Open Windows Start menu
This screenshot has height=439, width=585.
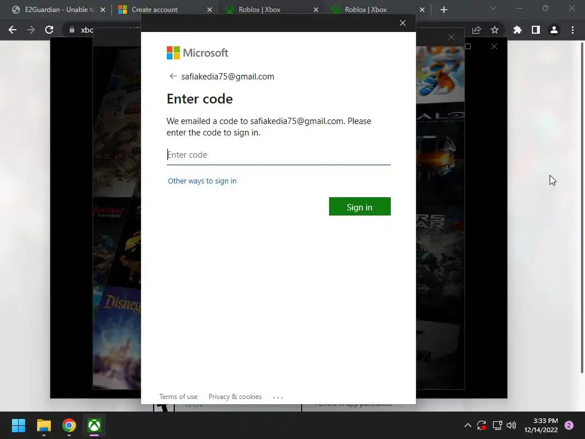tap(18, 425)
